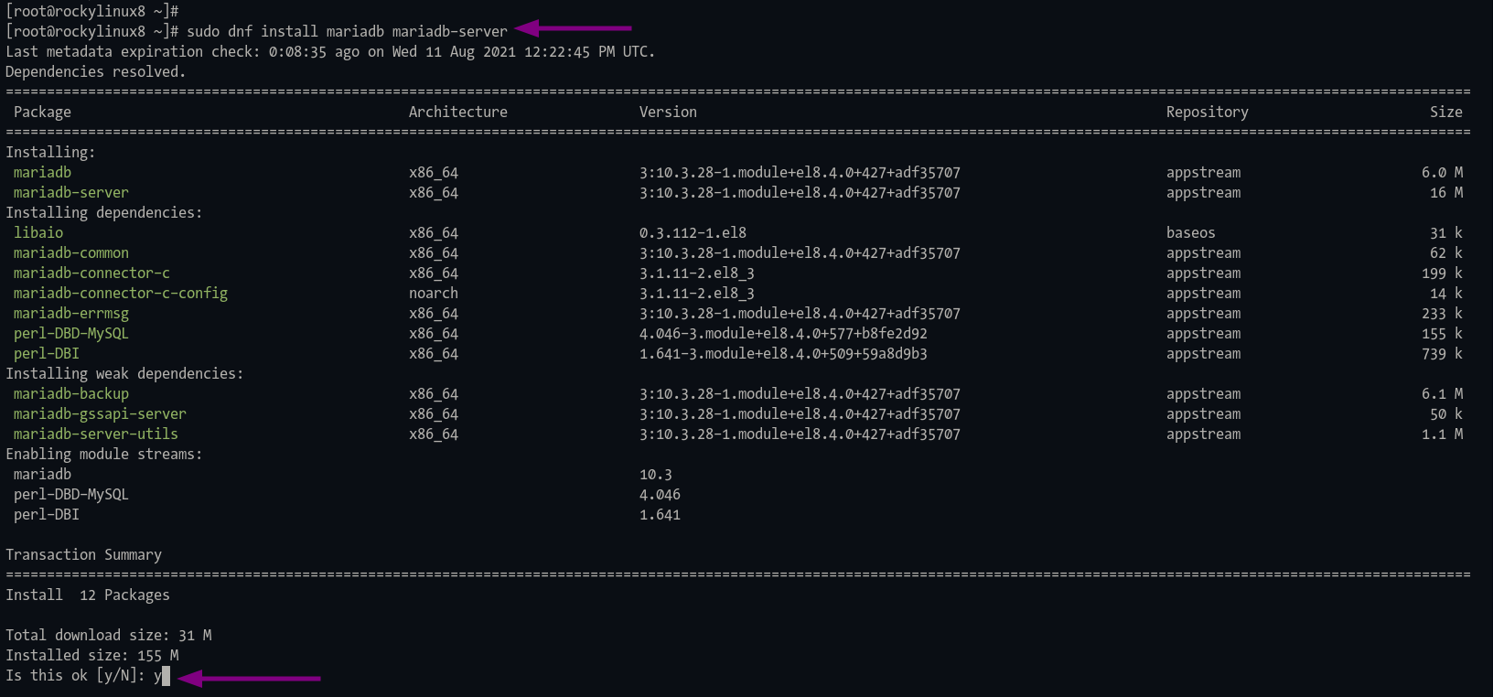
Task: Click the 'Package' column header
Action: [42, 112]
